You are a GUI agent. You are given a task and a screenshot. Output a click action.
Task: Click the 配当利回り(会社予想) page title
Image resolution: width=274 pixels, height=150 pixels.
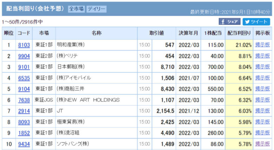35,8
